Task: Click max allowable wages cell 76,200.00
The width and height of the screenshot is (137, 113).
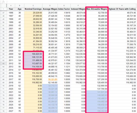Action: click(x=97, y=25)
